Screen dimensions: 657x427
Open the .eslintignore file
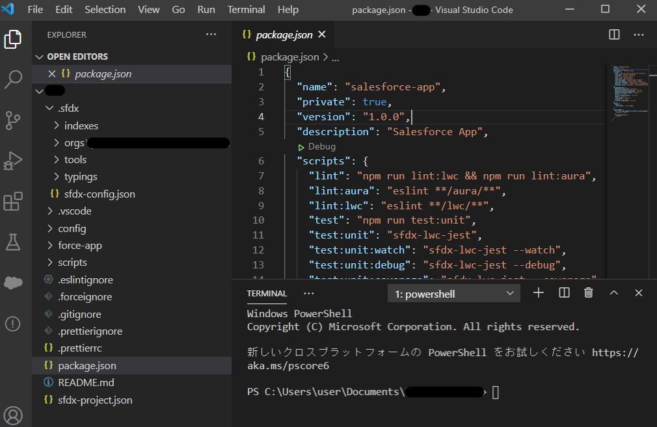85,279
